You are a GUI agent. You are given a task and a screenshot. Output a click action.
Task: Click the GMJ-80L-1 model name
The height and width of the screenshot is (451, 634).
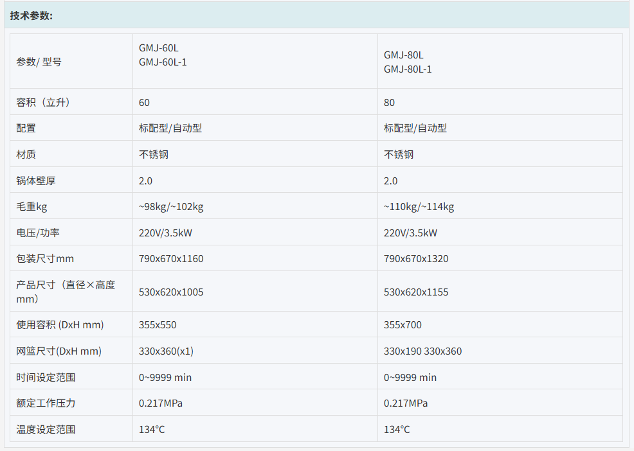[x=408, y=69]
